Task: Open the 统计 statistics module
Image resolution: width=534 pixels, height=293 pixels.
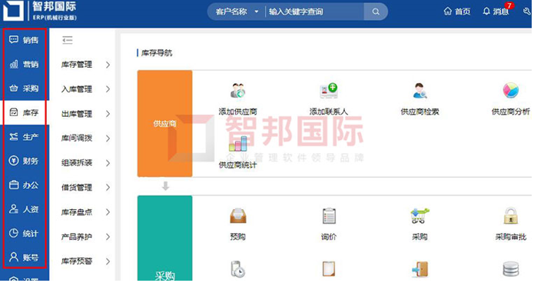Action: (24, 233)
